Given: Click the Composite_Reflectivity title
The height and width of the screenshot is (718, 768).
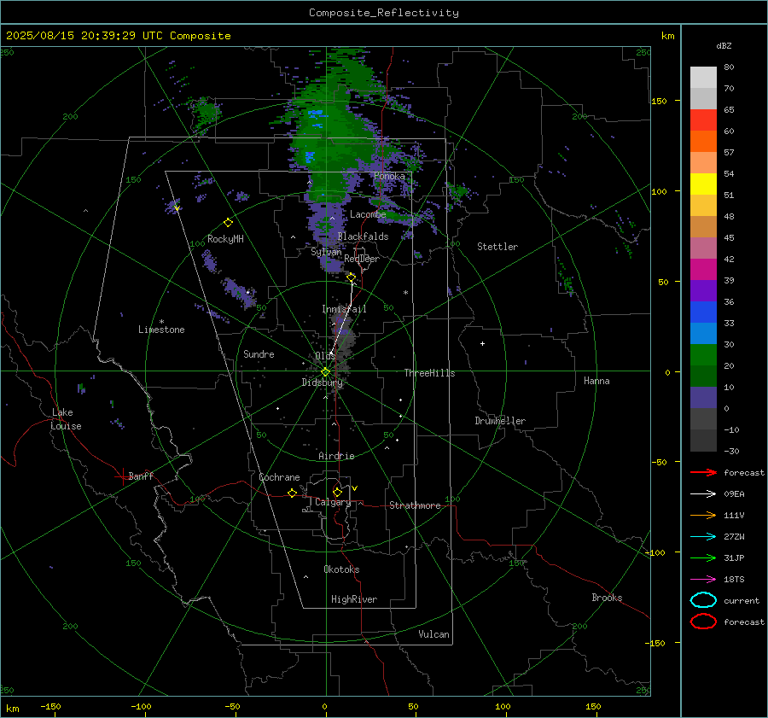Looking at the screenshot, I should [383, 13].
